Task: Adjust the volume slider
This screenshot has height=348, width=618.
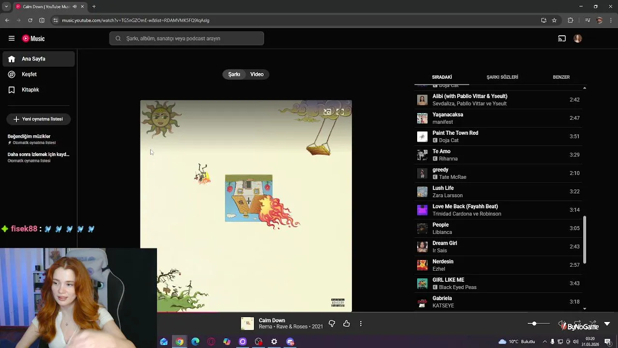Action: tap(538, 323)
